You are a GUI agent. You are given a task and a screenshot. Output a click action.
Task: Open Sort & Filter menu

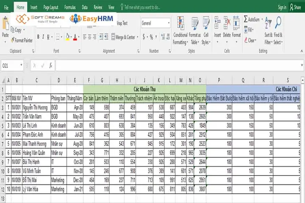[x=268, y=30]
